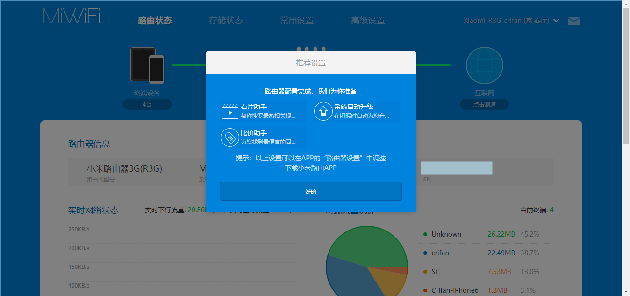Confirm dialog with 好的 button
630x296 pixels.
click(311, 191)
